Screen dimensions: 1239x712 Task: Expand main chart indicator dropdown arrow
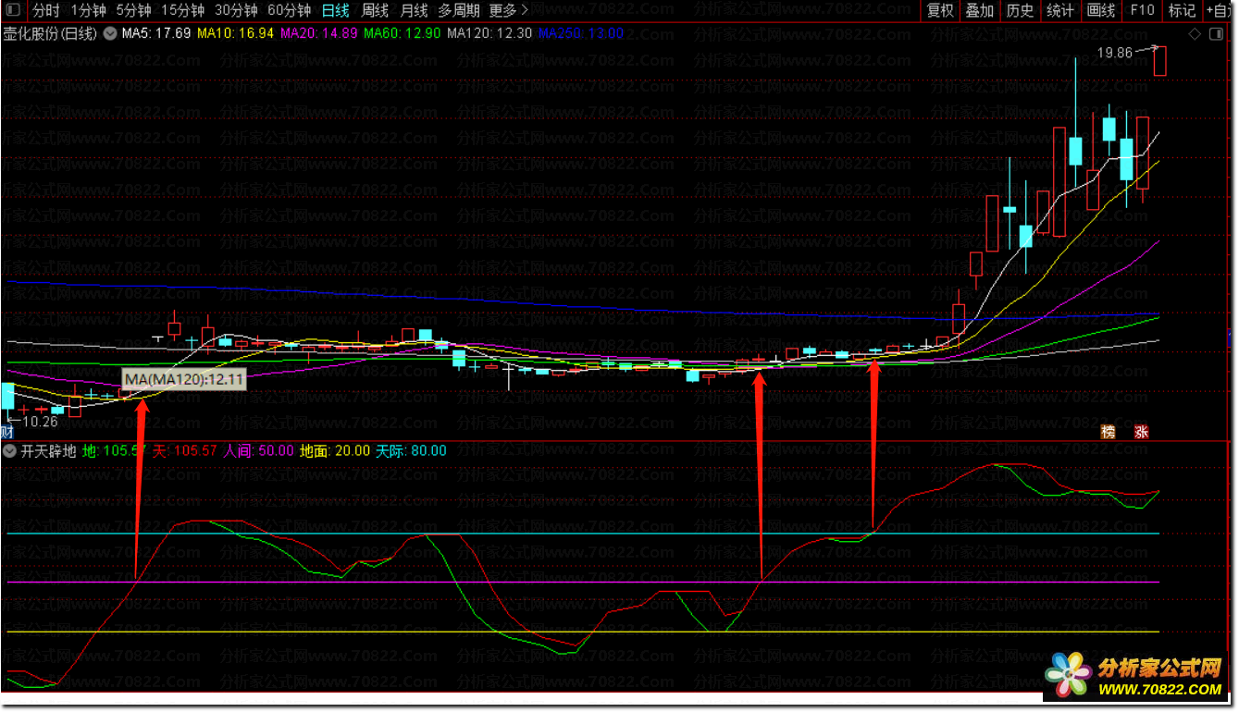point(110,33)
